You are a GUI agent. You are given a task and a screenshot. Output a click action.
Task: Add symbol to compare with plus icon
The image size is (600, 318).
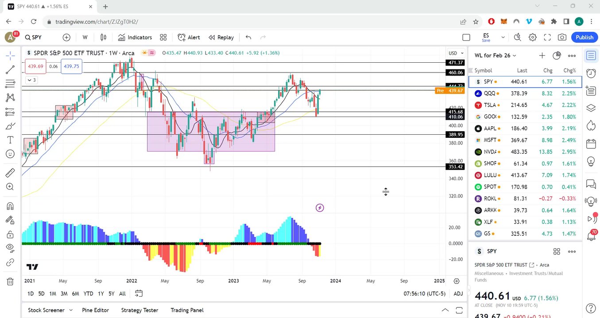(x=66, y=38)
